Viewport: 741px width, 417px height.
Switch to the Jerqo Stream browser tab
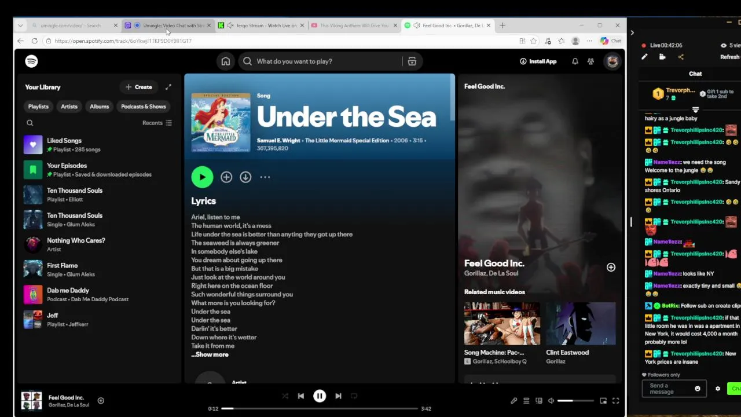pos(262,25)
